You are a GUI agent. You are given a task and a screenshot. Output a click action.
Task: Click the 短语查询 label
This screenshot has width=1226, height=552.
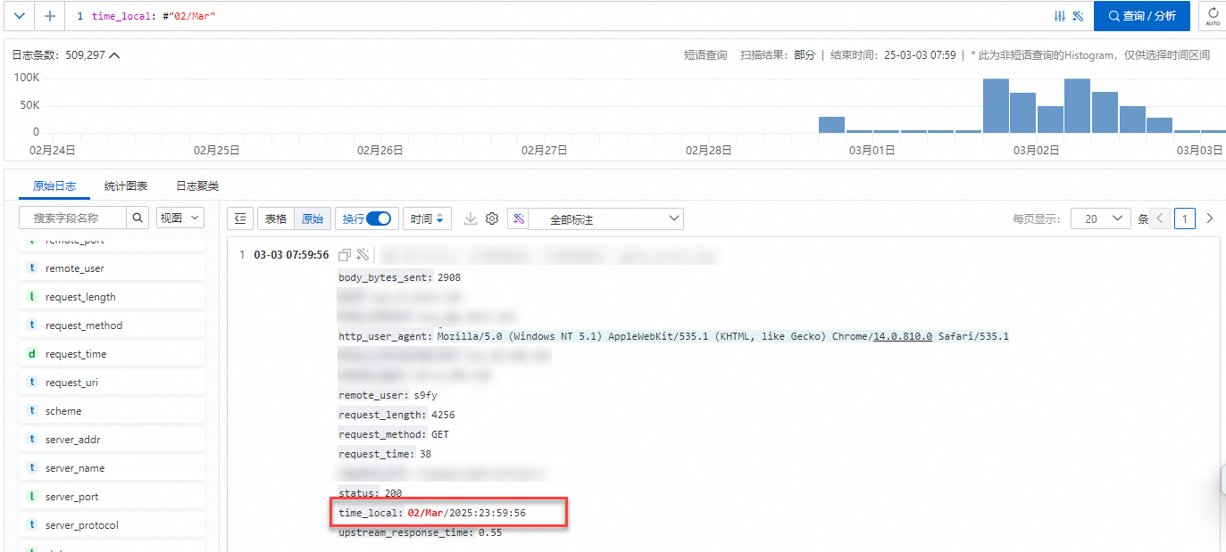click(x=705, y=55)
